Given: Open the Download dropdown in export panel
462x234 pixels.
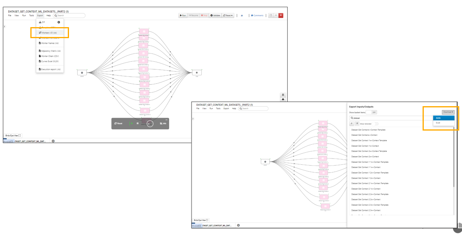Looking at the screenshot, I should (448, 112).
